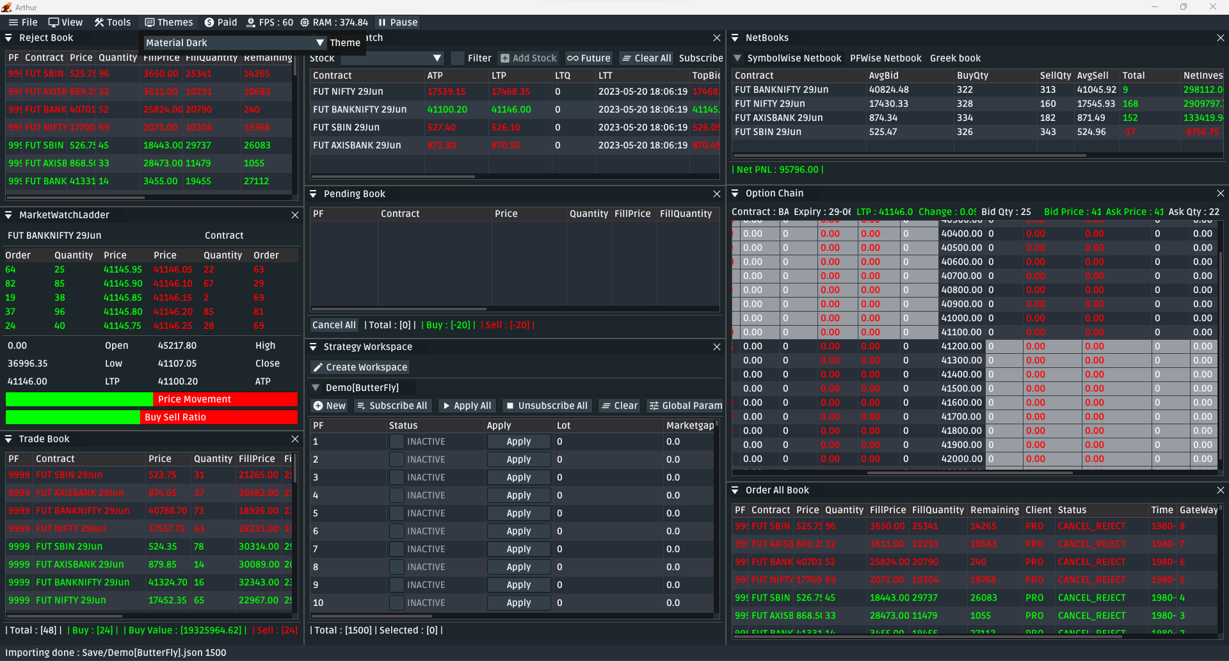Close the Order All Book panel

click(1221, 490)
